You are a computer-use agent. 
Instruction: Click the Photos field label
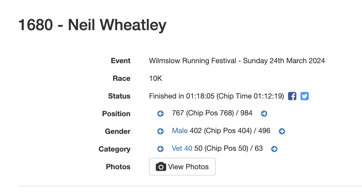[118, 167]
